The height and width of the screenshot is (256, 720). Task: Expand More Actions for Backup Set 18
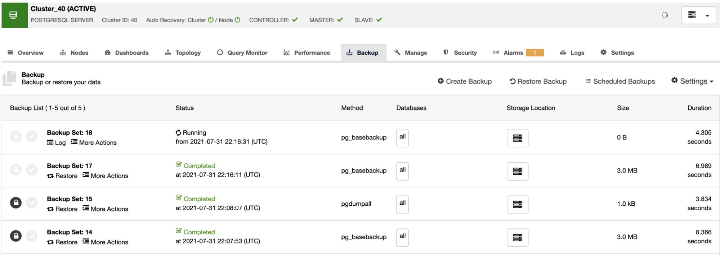tap(94, 142)
